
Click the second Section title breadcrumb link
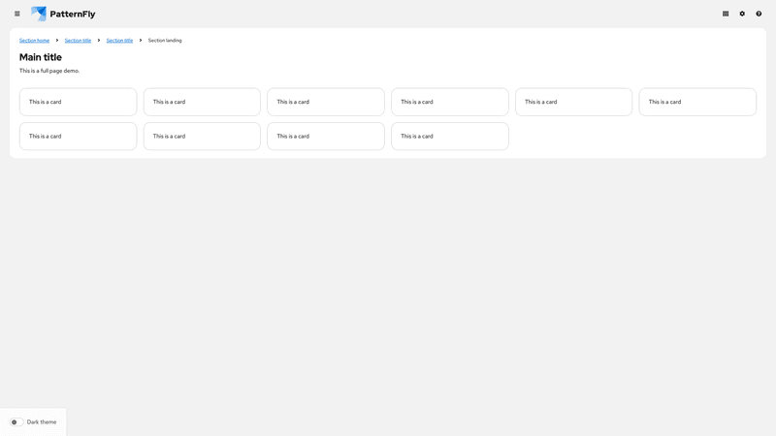(119, 41)
